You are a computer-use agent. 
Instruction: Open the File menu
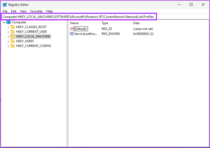point(5,11)
